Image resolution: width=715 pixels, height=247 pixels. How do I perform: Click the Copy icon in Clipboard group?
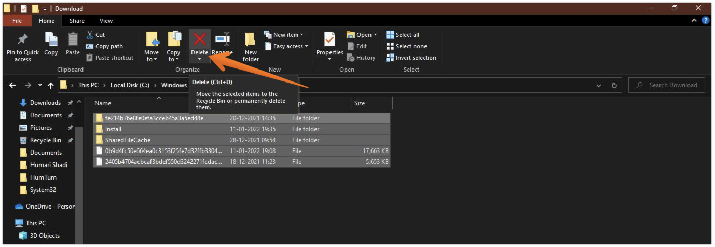pyautogui.click(x=51, y=40)
